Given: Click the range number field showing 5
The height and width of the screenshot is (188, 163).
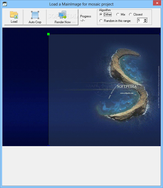Looking at the screenshot, I should click(140, 20).
